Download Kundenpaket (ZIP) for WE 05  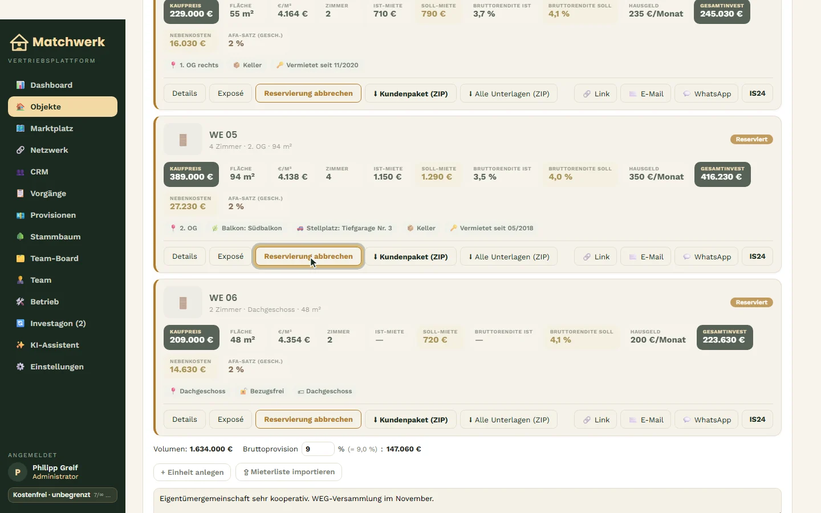coord(410,256)
